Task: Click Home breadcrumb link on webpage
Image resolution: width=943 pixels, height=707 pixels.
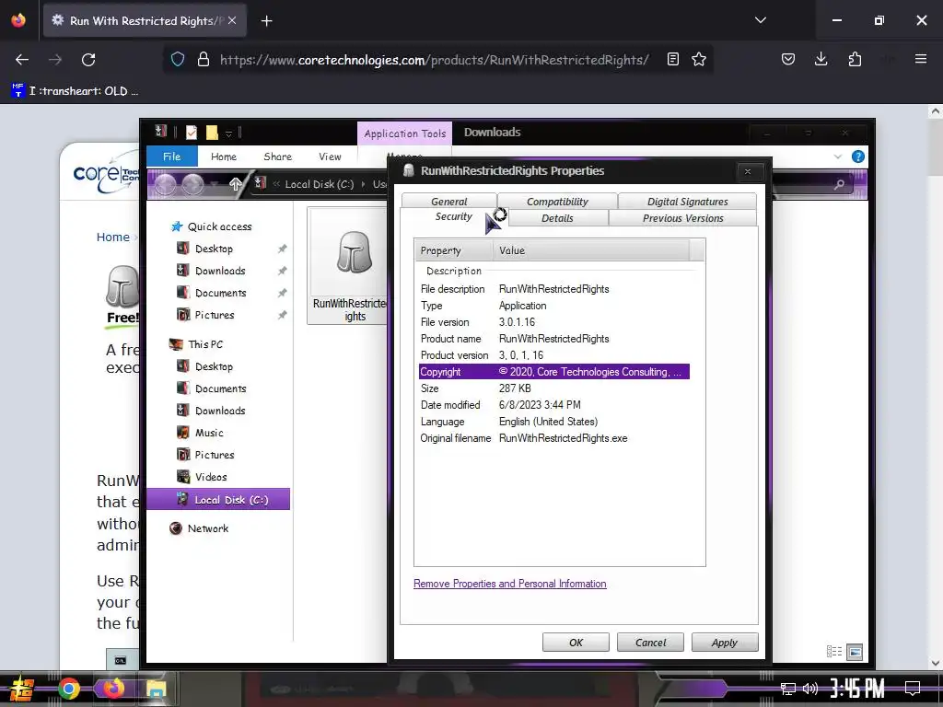Action: tap(113, 237)
